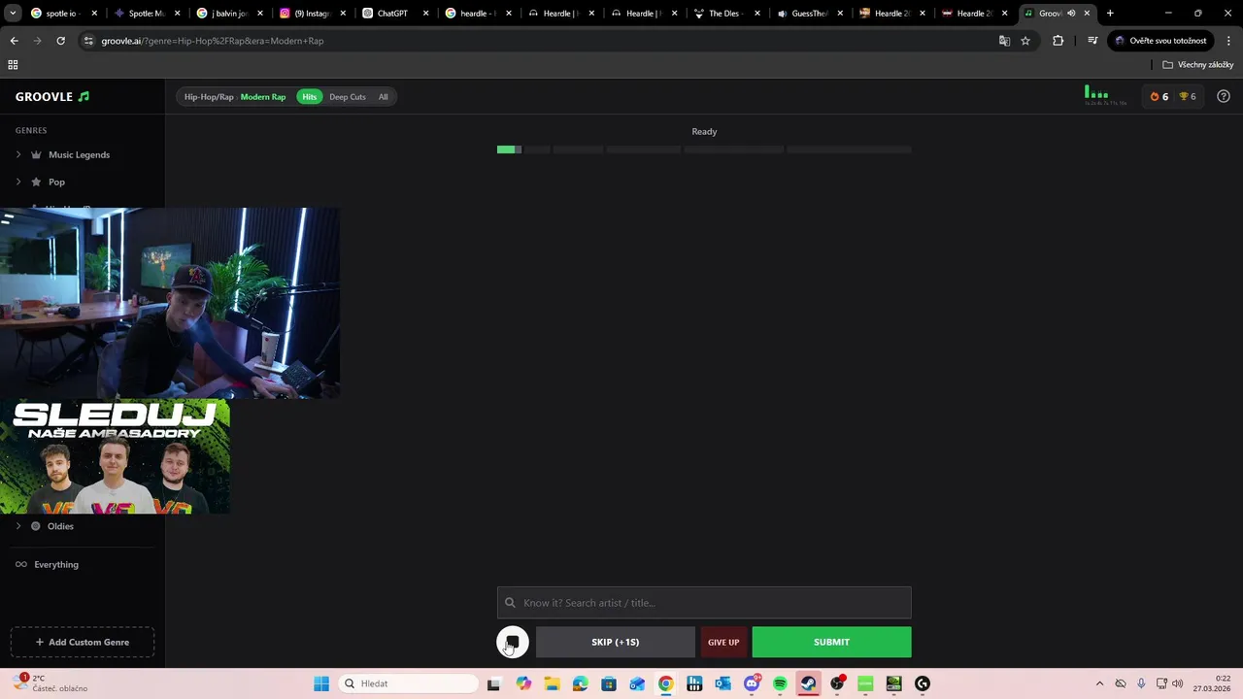
Task: Click the search magnifier icon in guess field
Action: click(510, 603)
